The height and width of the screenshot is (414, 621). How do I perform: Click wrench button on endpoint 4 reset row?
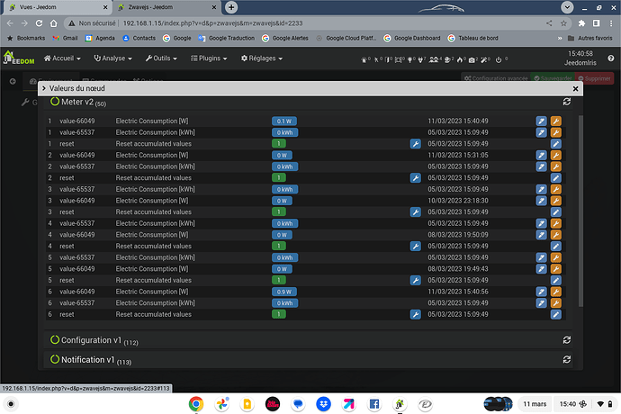[x=416, y=246]
